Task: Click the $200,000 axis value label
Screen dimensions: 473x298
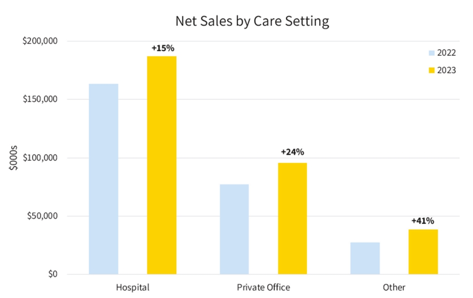Action: click(40, 41)
